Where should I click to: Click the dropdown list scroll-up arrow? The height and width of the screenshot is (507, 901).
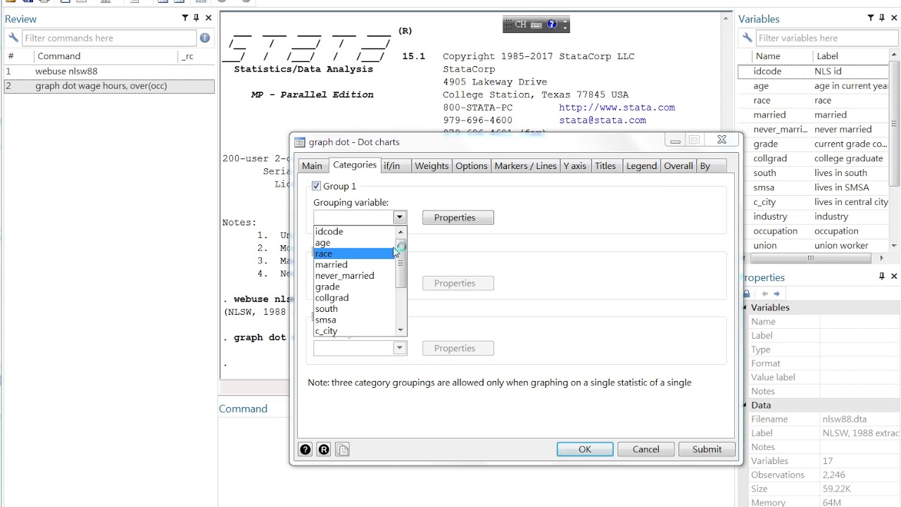[x=401, y=232]
